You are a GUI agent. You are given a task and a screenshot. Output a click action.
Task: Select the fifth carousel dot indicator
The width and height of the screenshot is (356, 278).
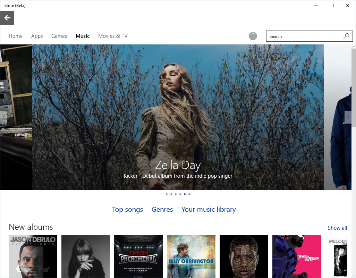click(x=185, y=194)
